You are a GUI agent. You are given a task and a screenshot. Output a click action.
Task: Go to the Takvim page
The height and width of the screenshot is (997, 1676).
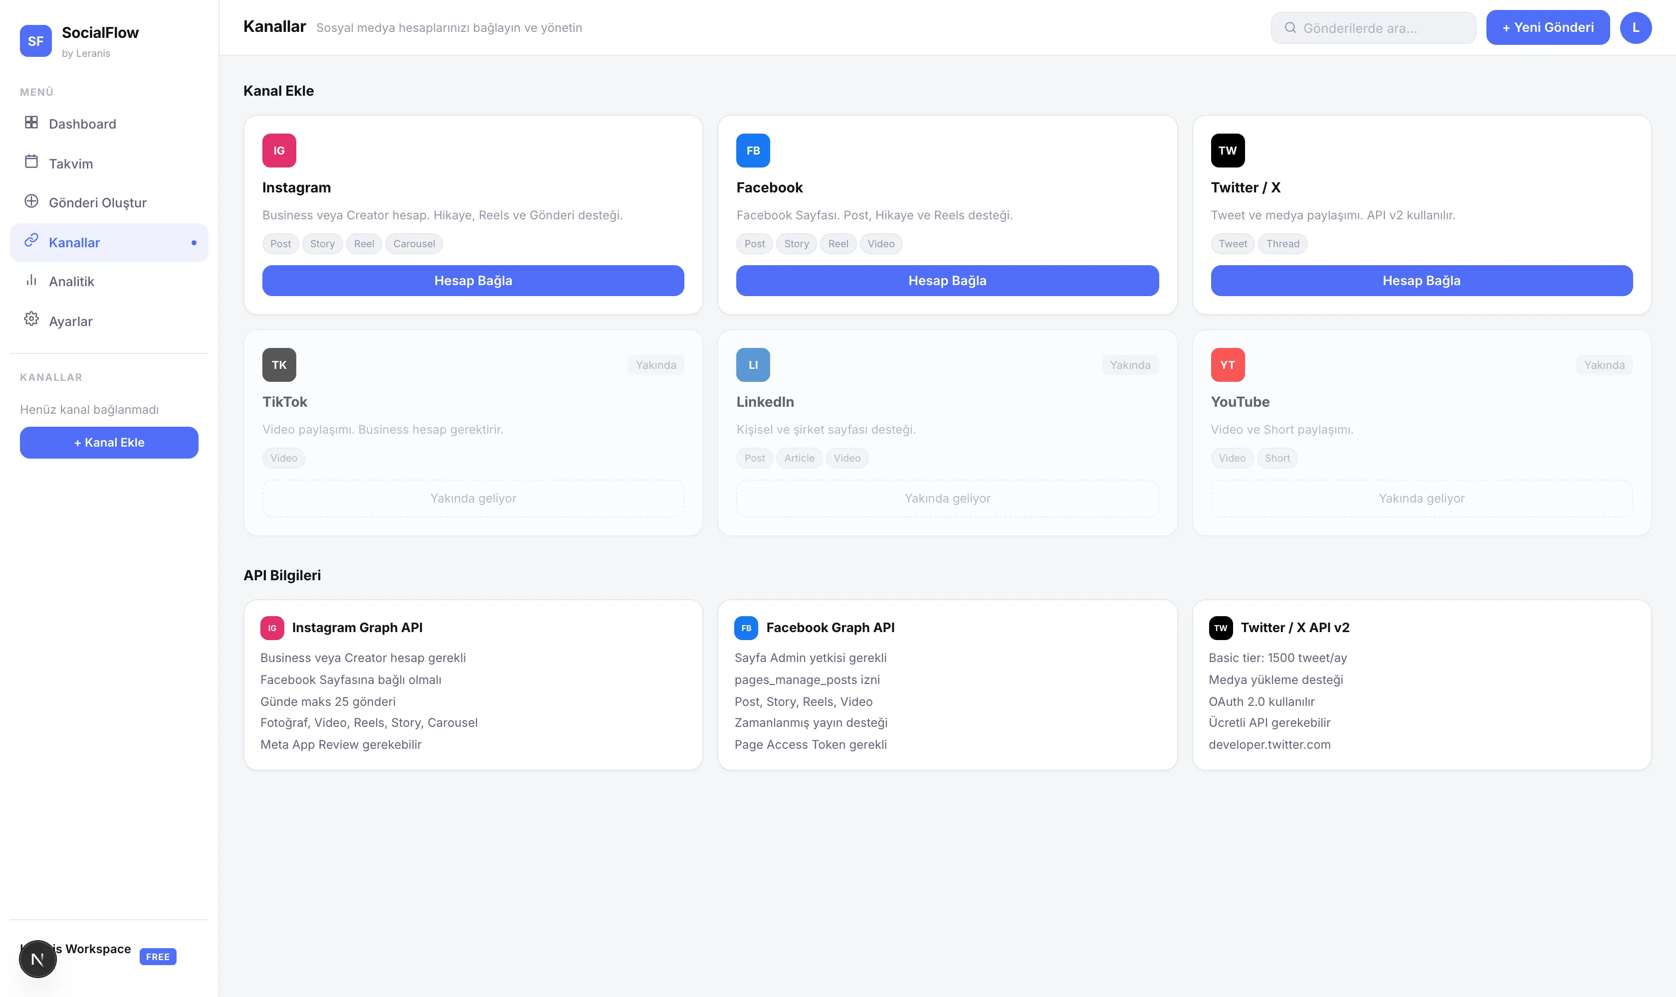pyautogui.click(x=109, y=163)
